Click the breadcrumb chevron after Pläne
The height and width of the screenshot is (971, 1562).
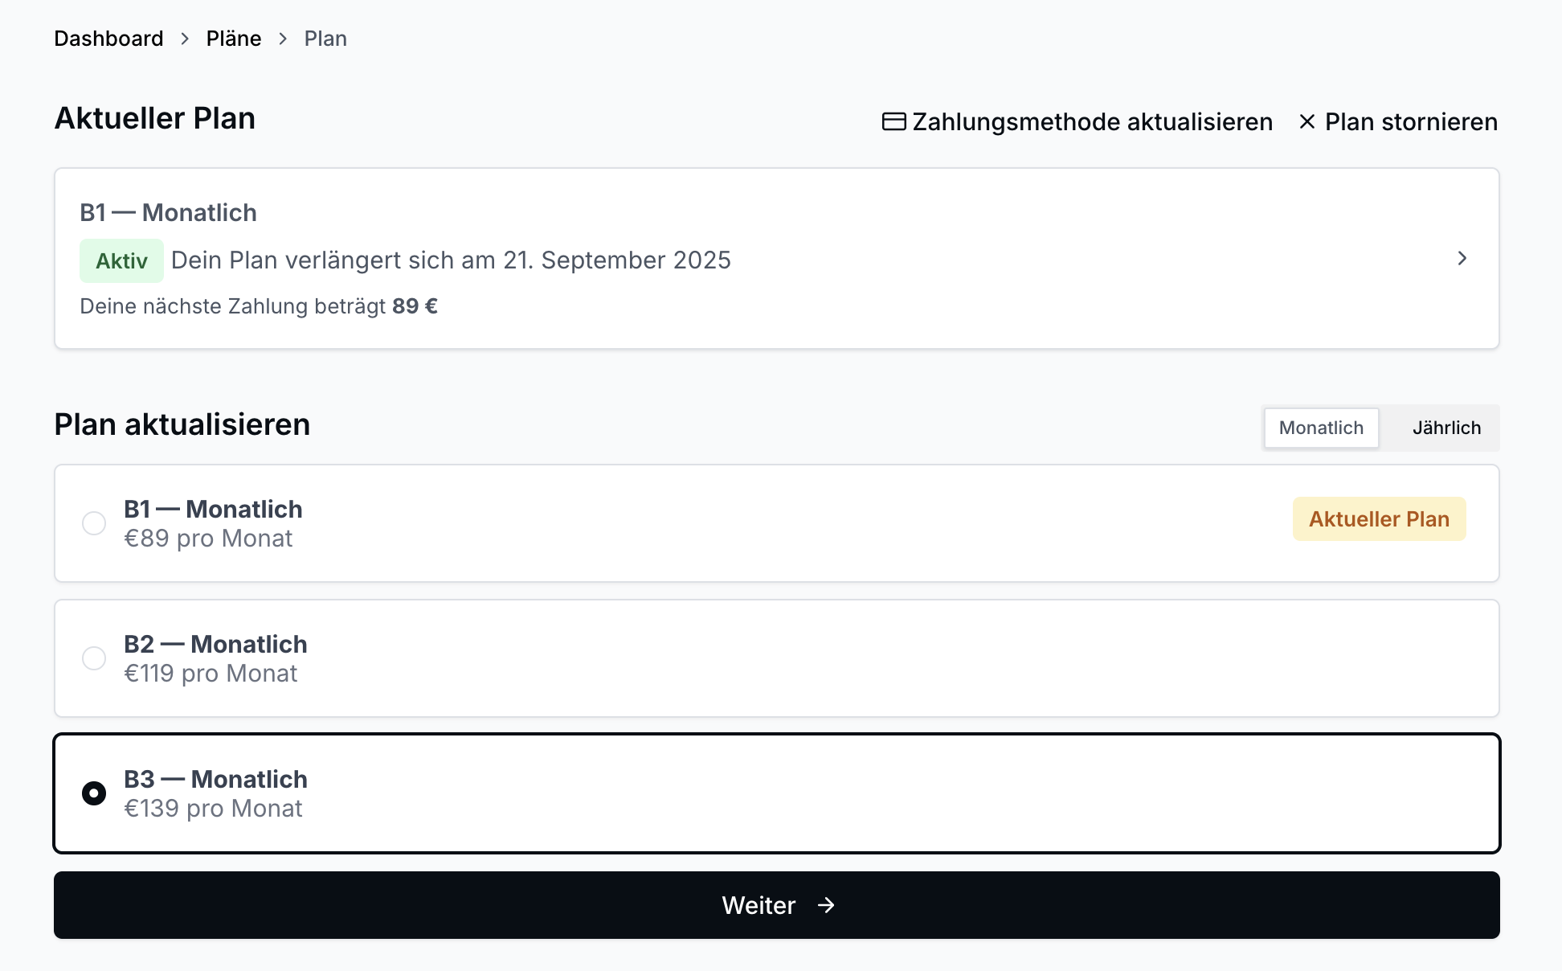(283, 39)
